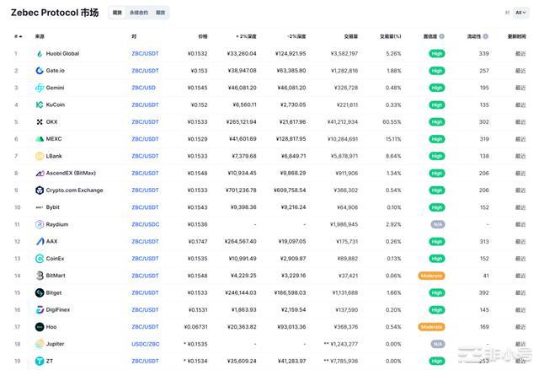This screenshot has width=539, height=370.
Task: Click the Raydium exchange logo
Action: click(x=40, y=224)
